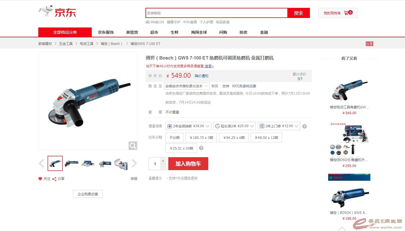Viewport: 405px width, 231px height.
Task: Show next thumbnails with right arrow
Action: click(x=134, y=163)
